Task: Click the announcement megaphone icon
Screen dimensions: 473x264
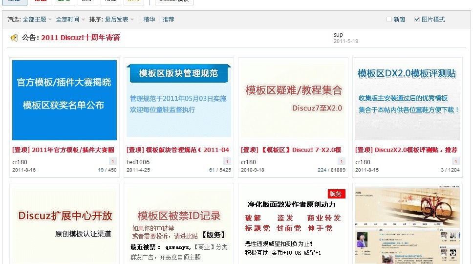Action: [14, 38]
